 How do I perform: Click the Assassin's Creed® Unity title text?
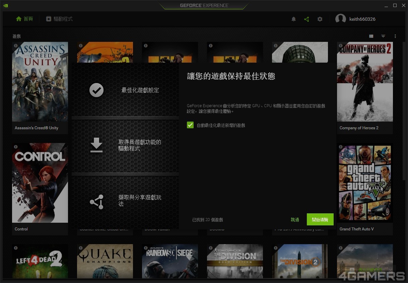pyautogui.click(x=37, y=128)
